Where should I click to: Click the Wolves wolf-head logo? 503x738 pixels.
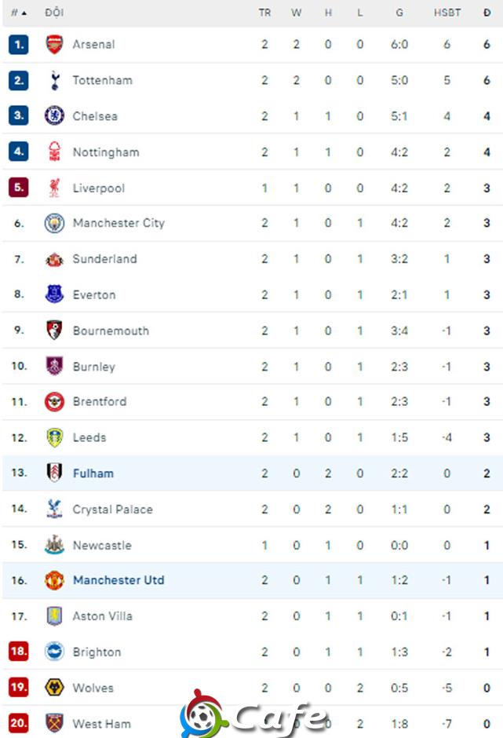point(54,688)
